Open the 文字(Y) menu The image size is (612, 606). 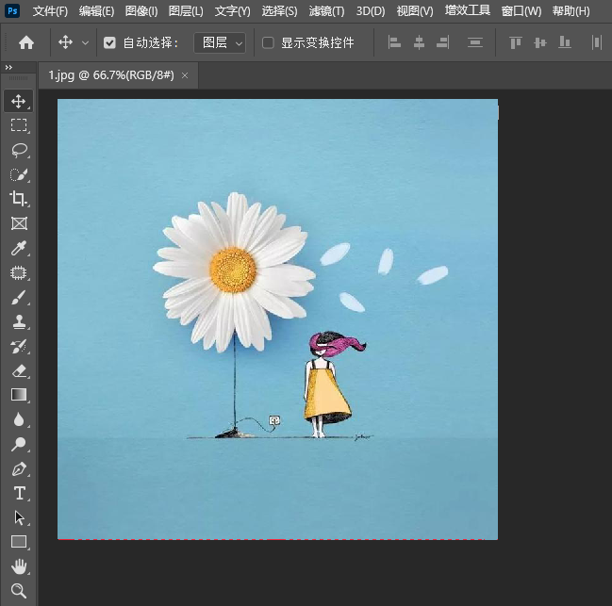232,11
